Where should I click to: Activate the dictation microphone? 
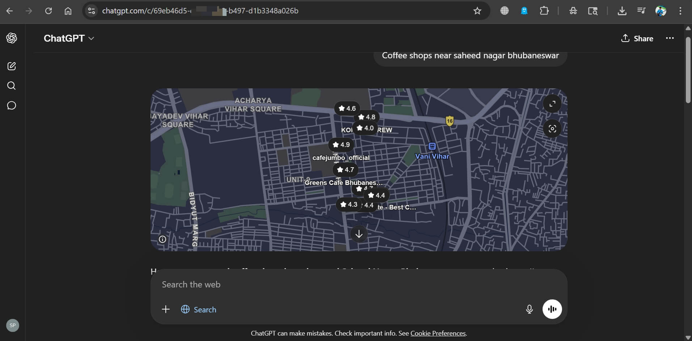pyautogui.click(x=529, y=309)
